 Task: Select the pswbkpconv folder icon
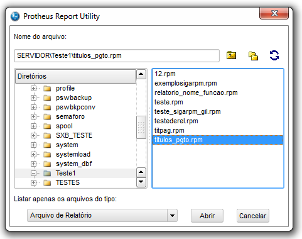[x=47, y=108]
